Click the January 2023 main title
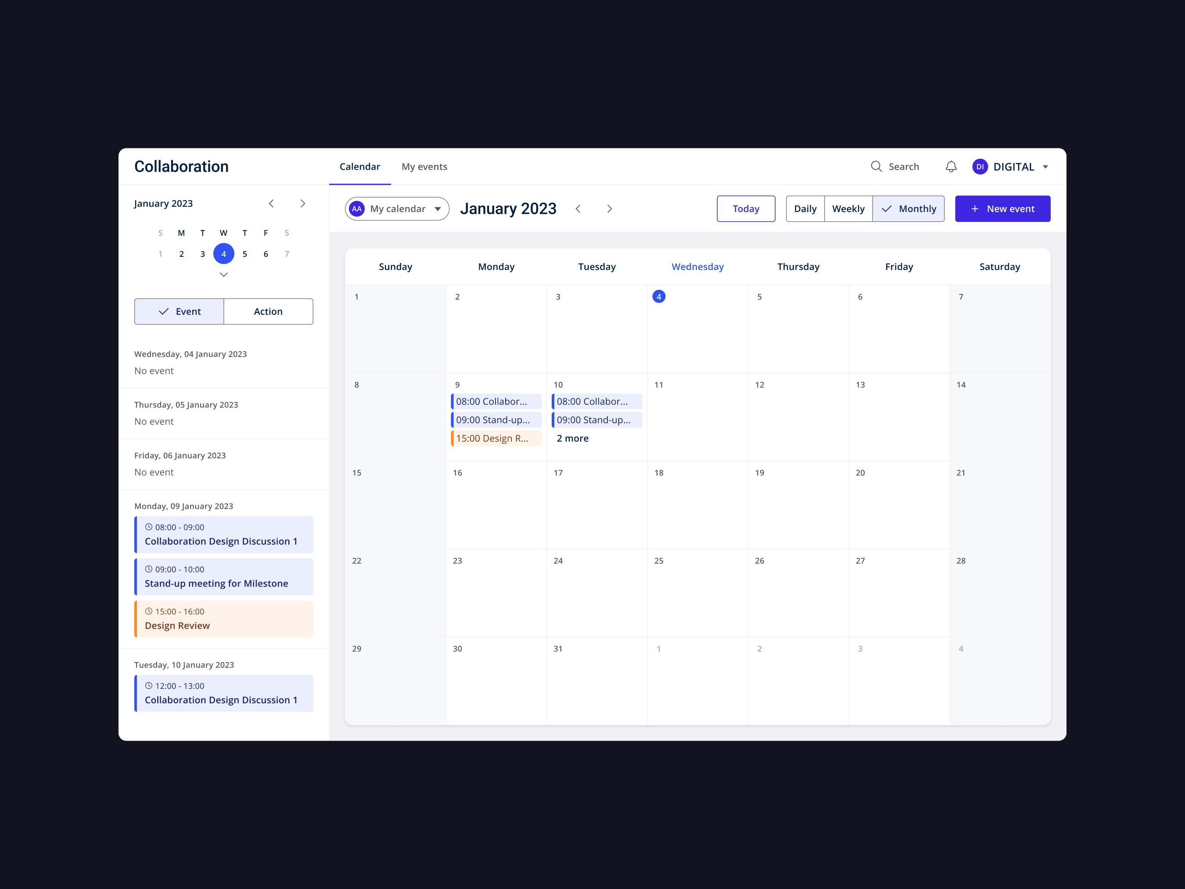The image size is (1185, 889). 508,209
